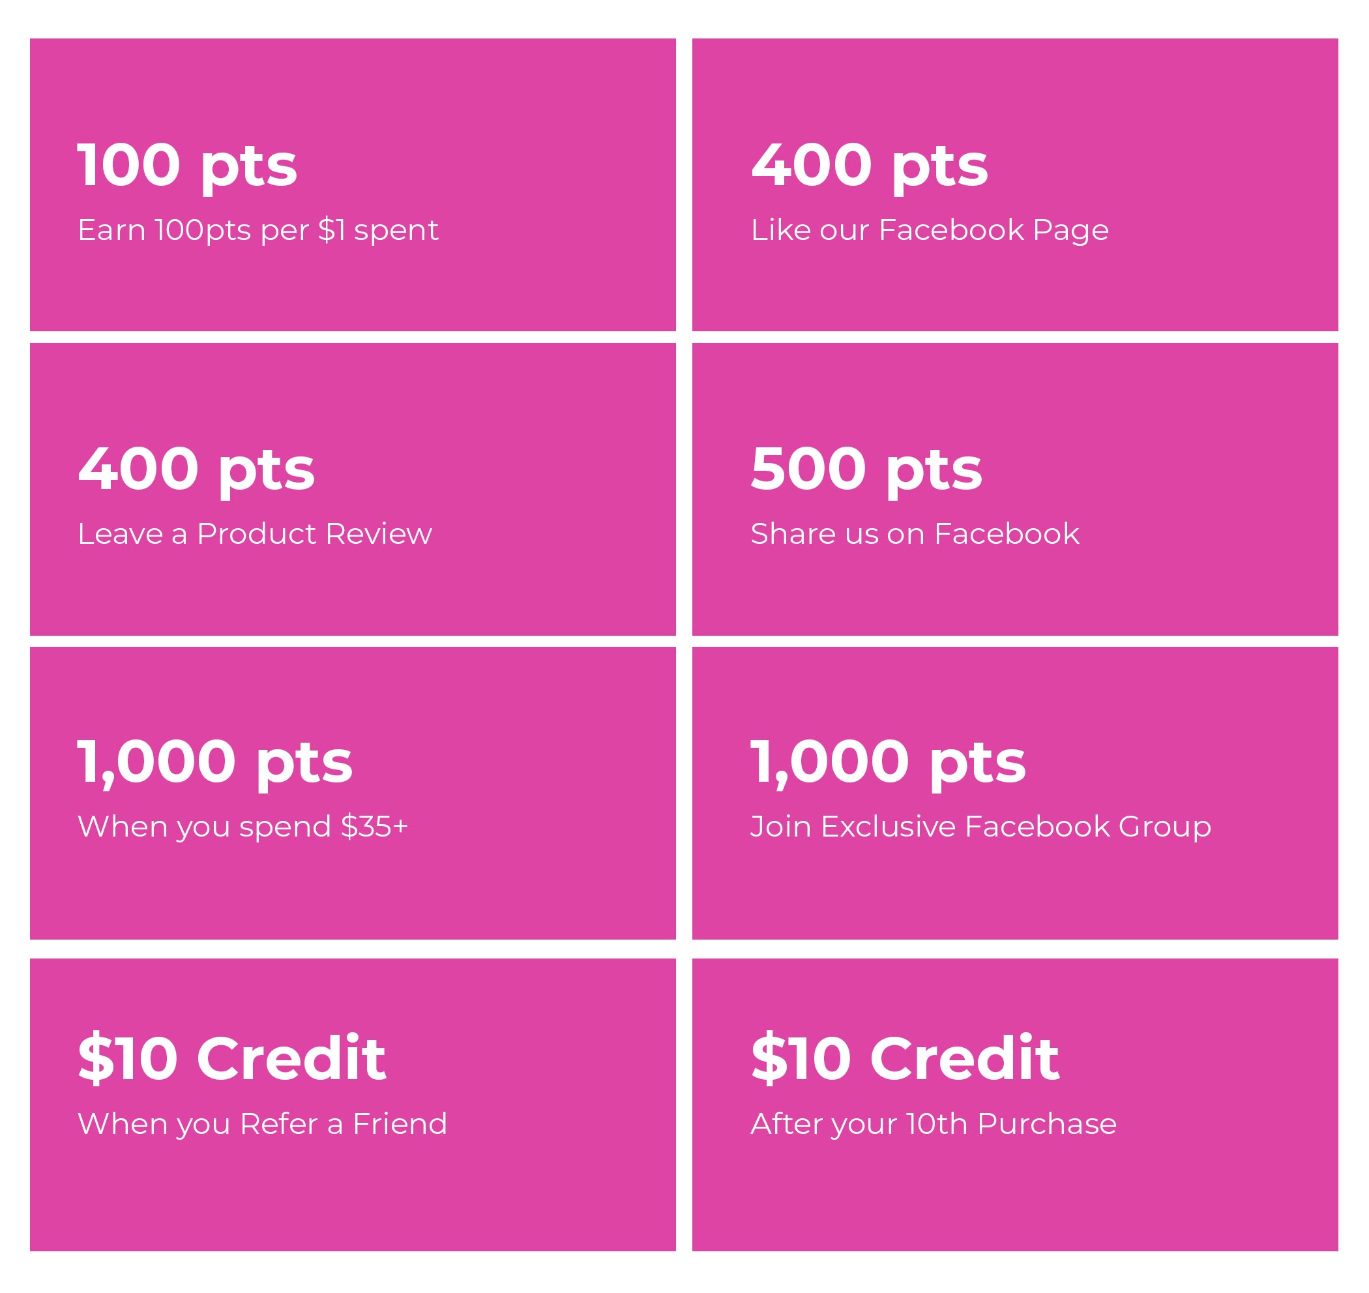The width and height of the screenshot is (1369, 1293).
Task: Select "1,000 pts" heading above Facebook Group text
Action: [887, 762]
